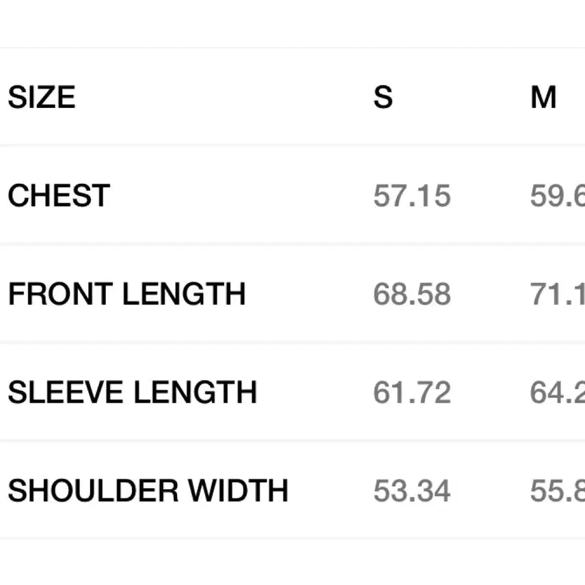Click the size M front length 71.1
The image size is (585, 585).
tap(558, 294)
